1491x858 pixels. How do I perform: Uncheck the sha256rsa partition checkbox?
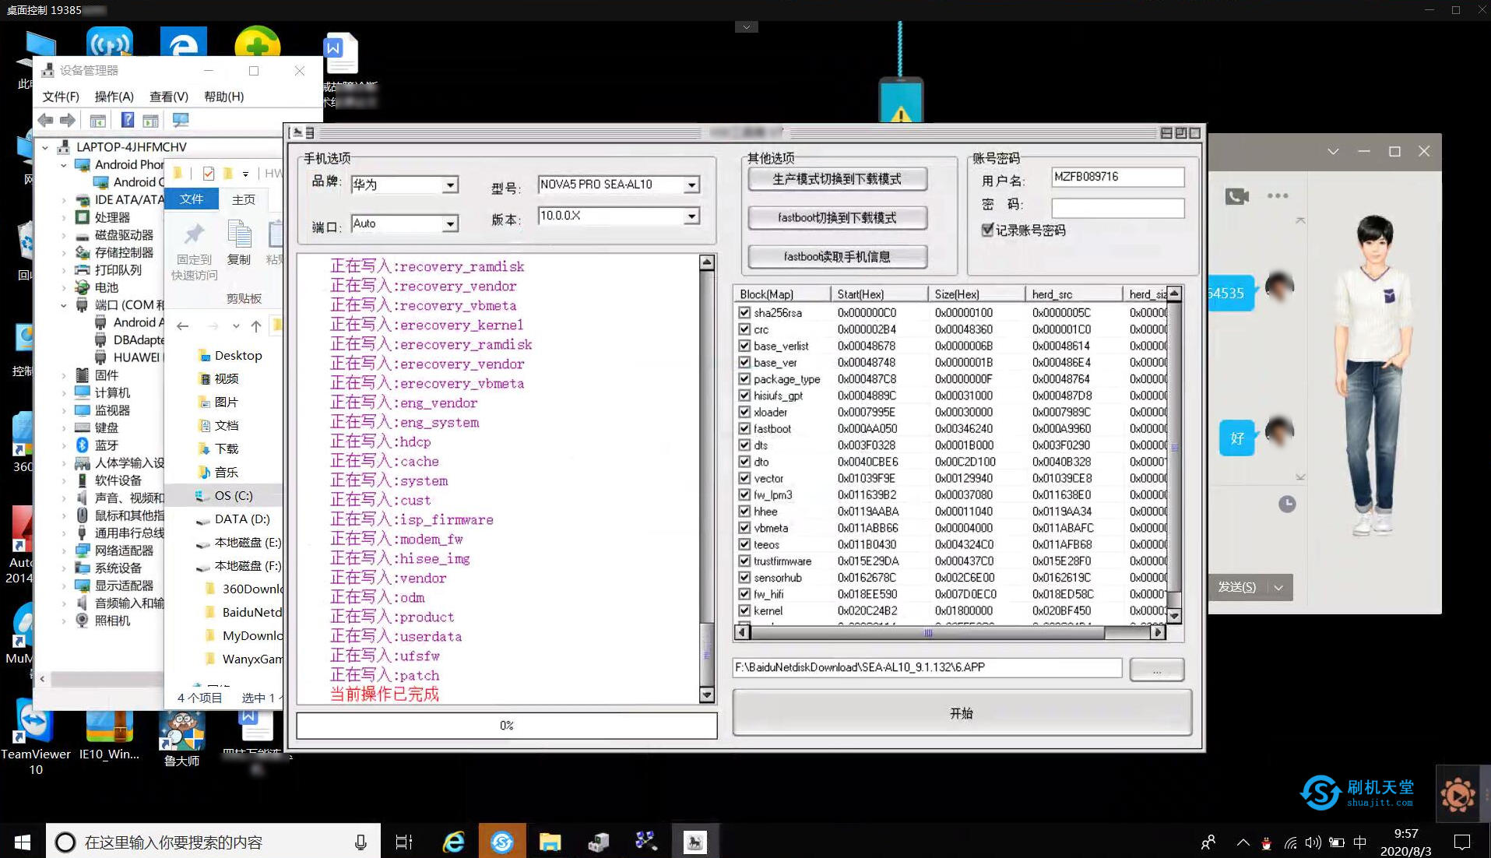click(x=744, y=312)
